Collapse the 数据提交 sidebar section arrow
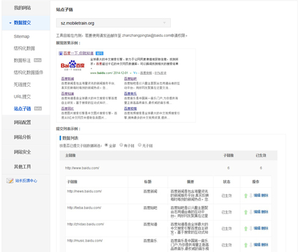This screenshot has height=252, width=299. pyautogui.click(x=10, y=23)
